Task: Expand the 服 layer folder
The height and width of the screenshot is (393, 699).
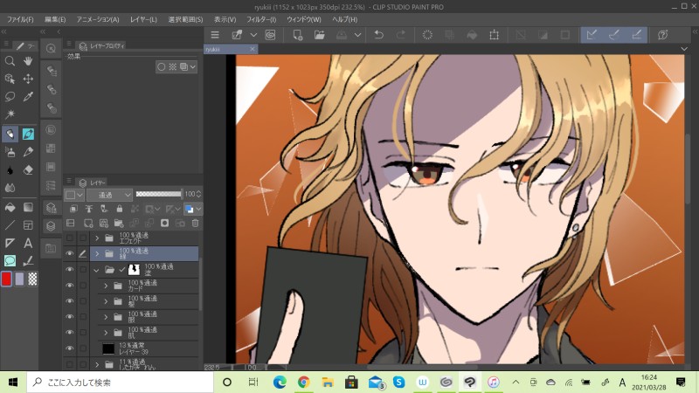Action: tap(106, 317)
